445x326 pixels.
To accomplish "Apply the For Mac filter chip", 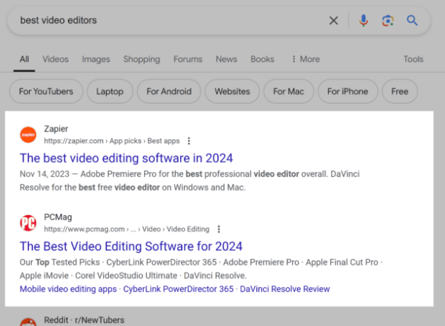I will (288, 91).
